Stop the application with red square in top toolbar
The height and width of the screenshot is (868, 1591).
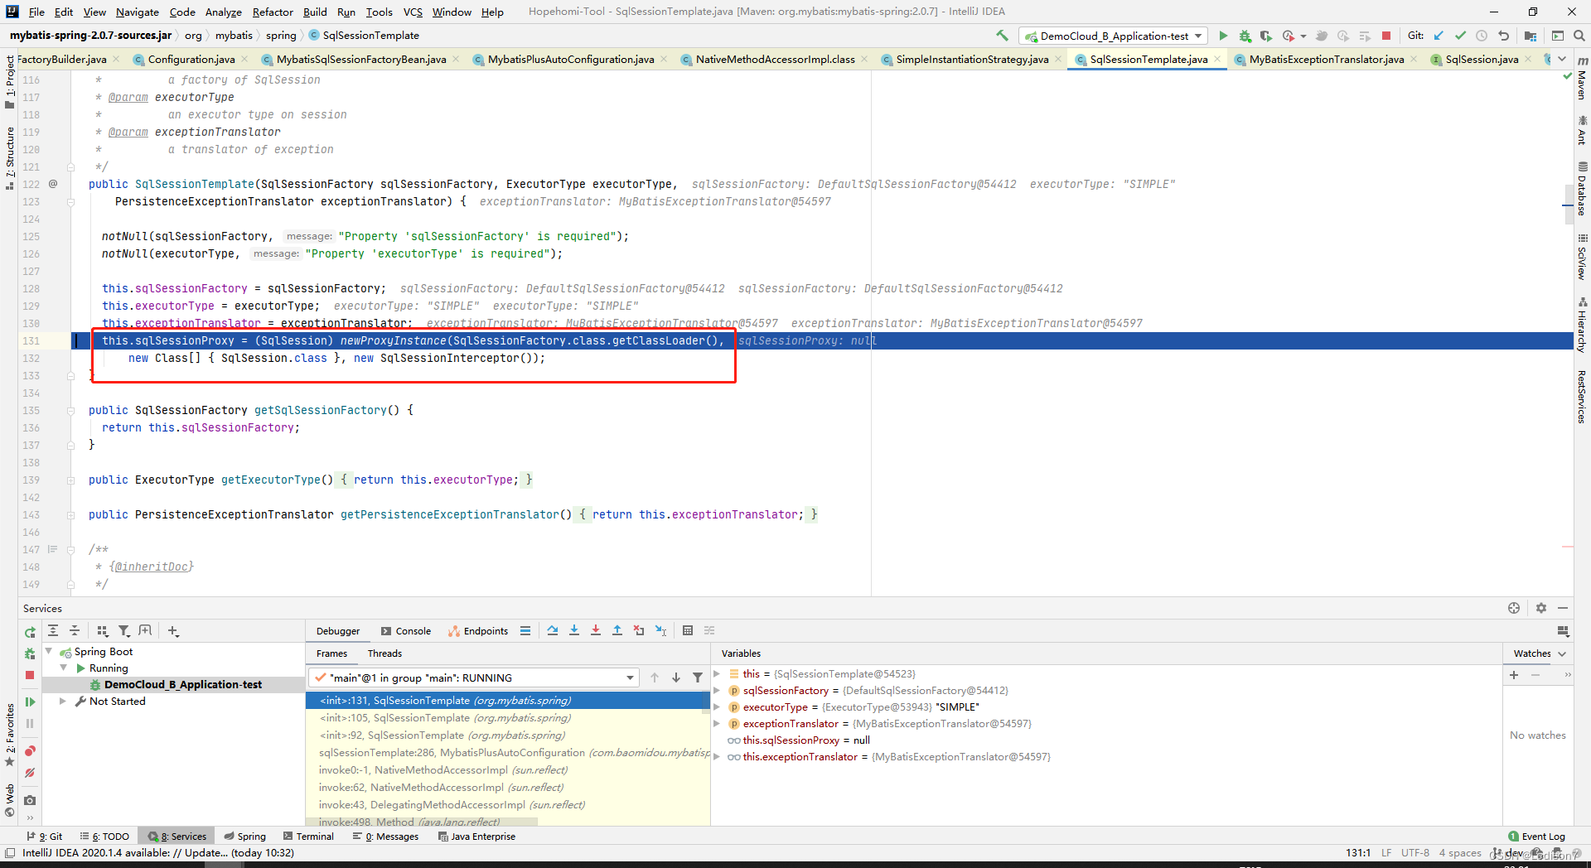pos(1386,36)
